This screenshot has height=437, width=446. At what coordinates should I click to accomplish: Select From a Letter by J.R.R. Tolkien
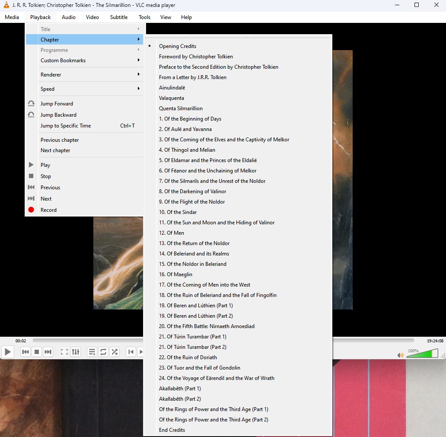[x=238, y=77]
